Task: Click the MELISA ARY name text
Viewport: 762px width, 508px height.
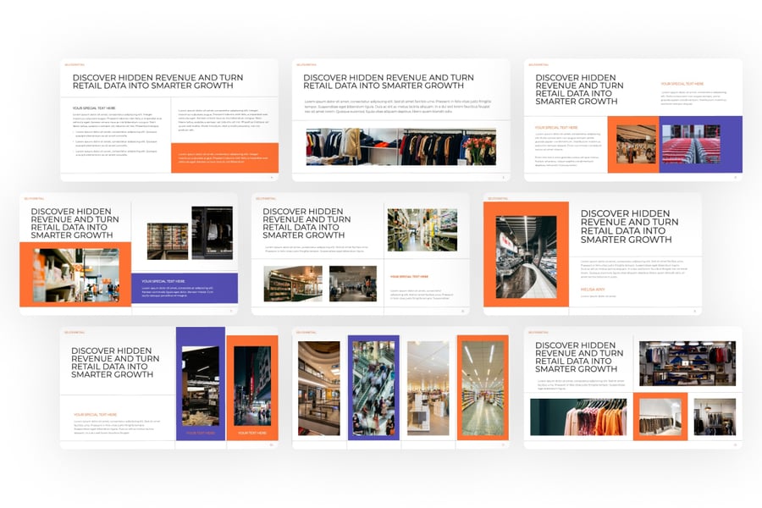Action: point(593,290)
